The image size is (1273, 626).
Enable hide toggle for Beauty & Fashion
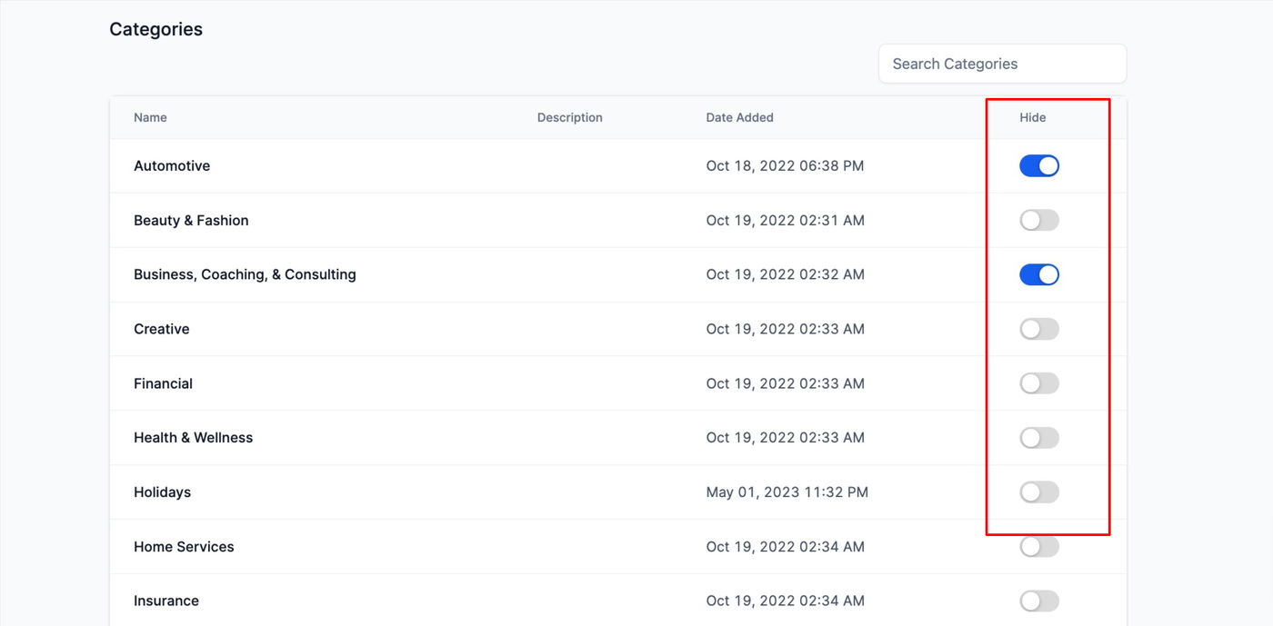coord(1038,220)
